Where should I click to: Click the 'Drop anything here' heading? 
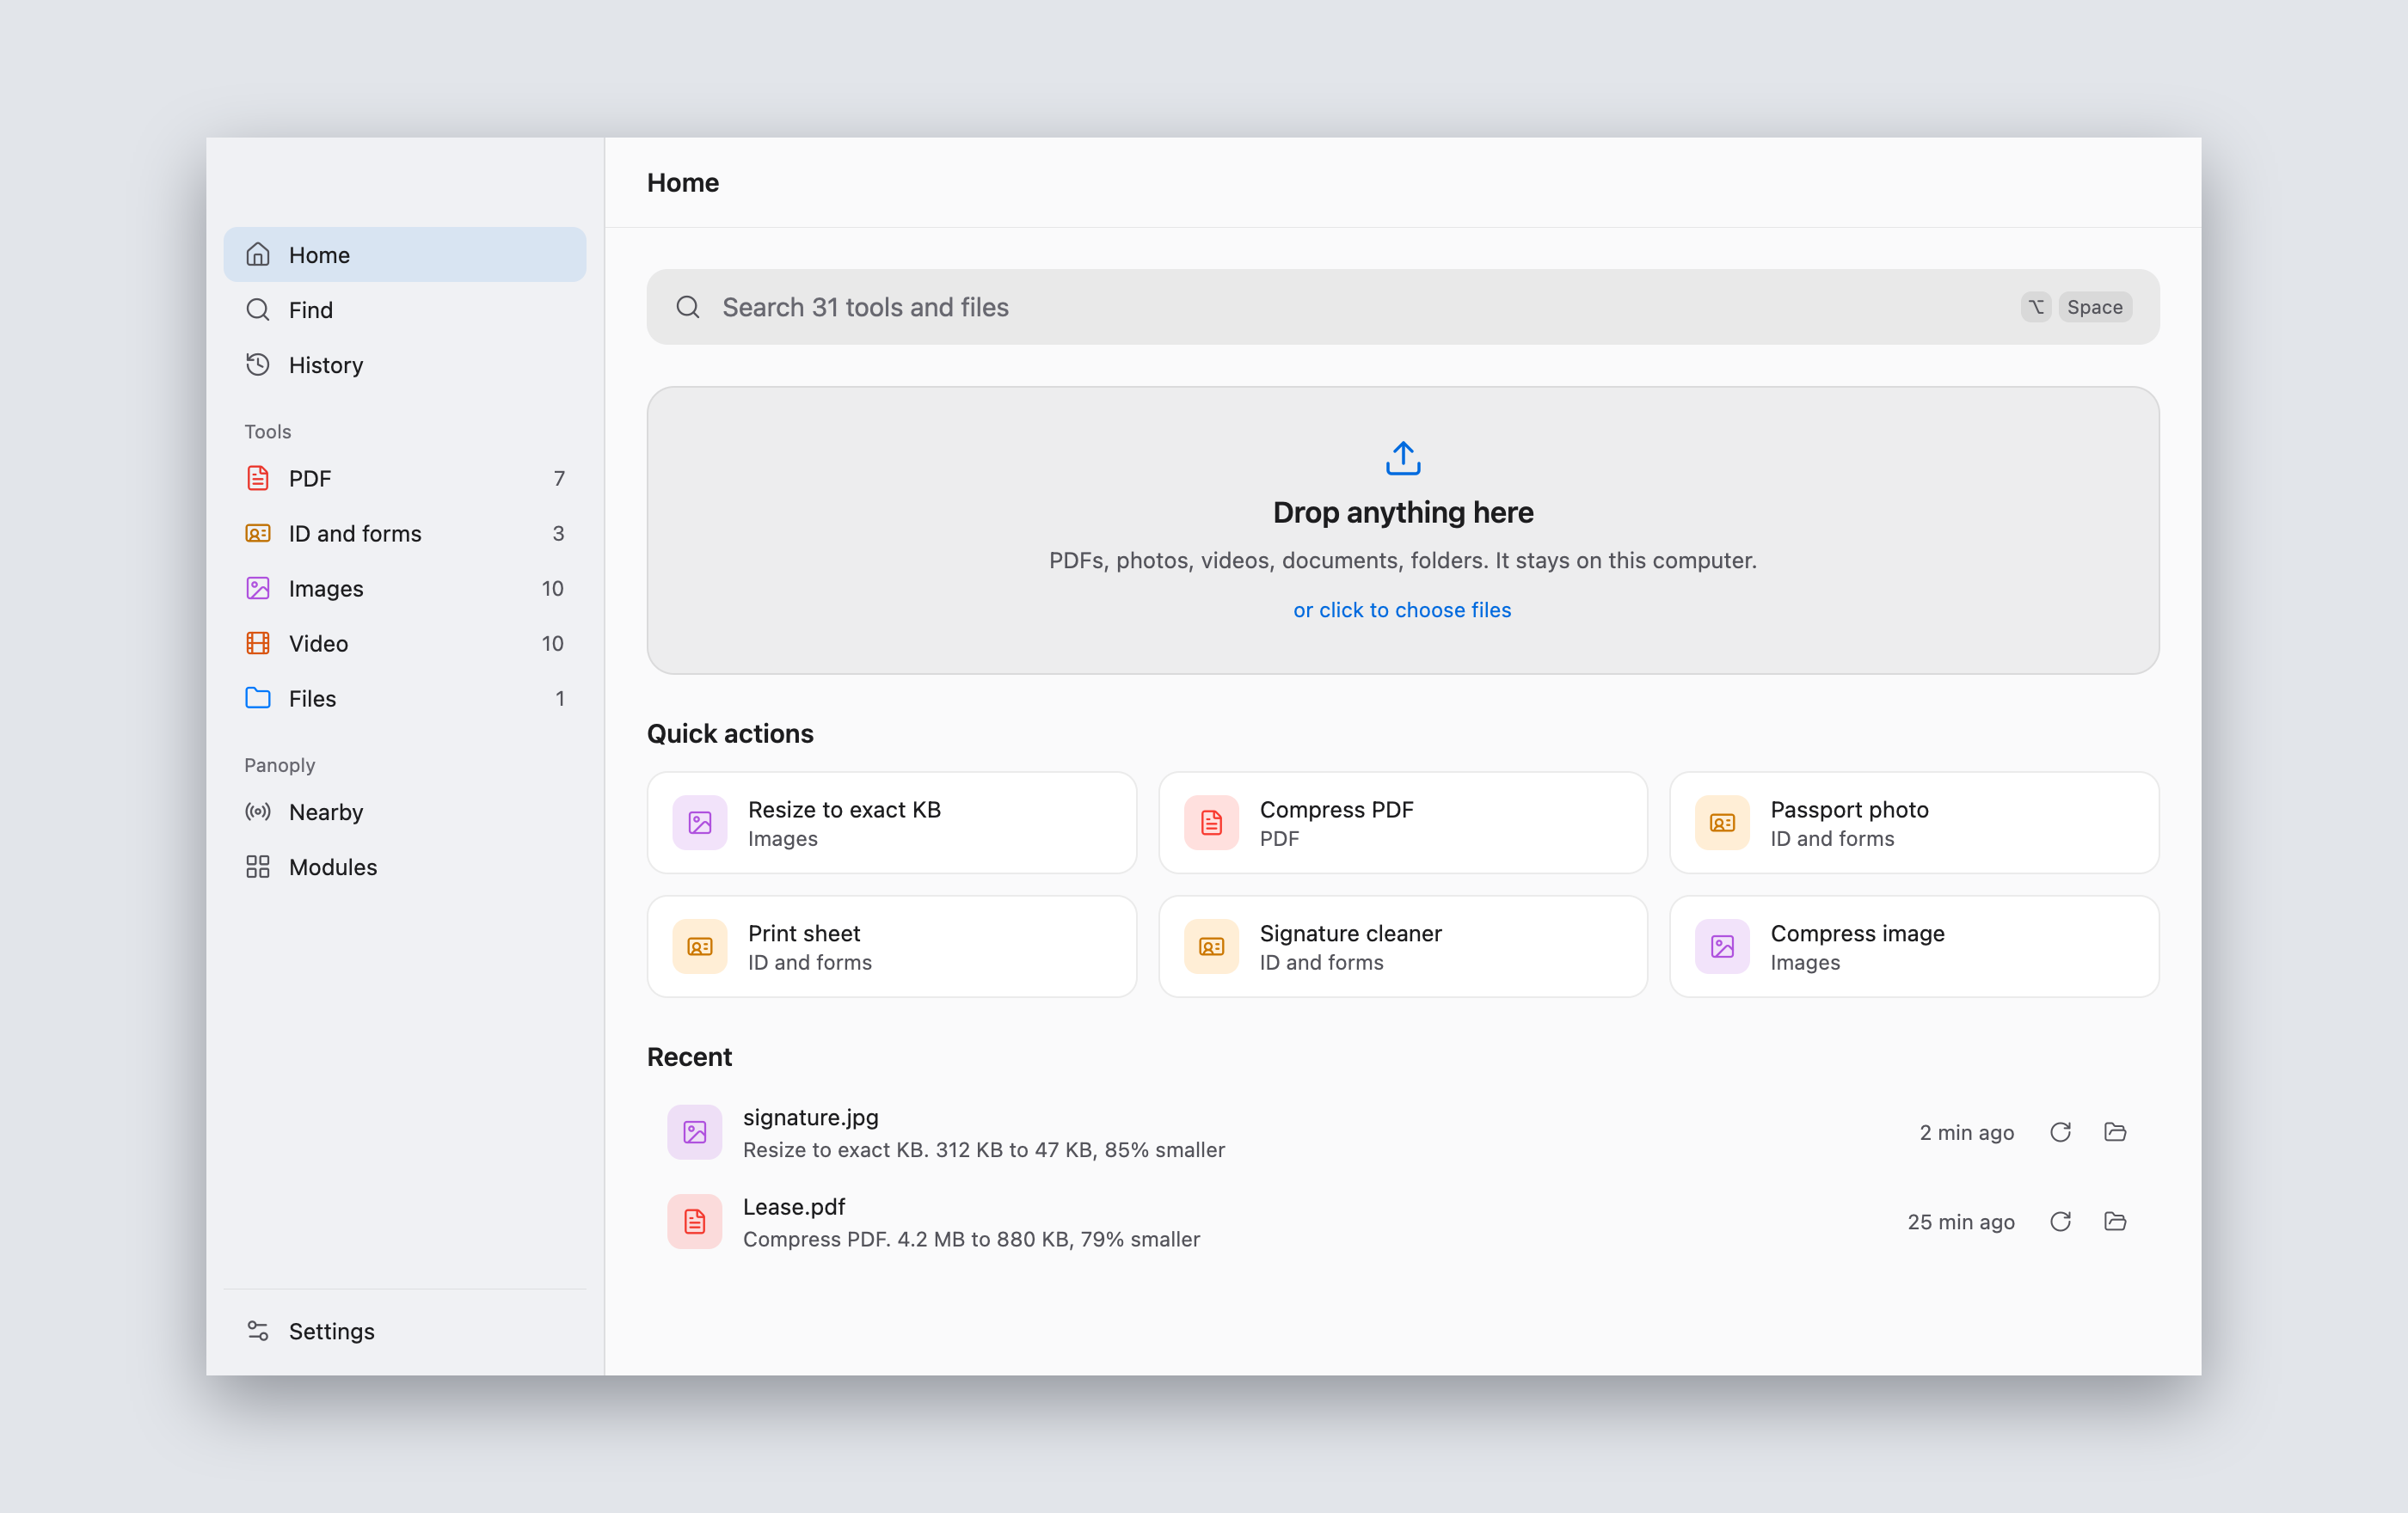coord(1402,512)
